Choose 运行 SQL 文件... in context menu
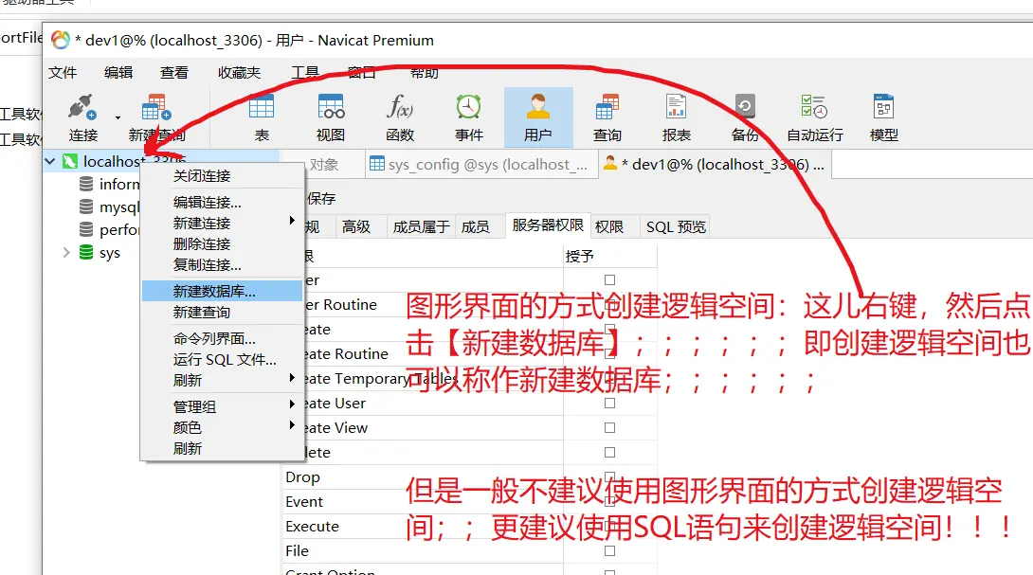 (x=222, y=360)
